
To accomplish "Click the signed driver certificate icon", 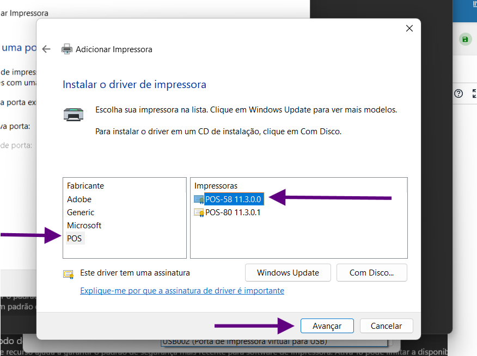I will pos(68,273).
